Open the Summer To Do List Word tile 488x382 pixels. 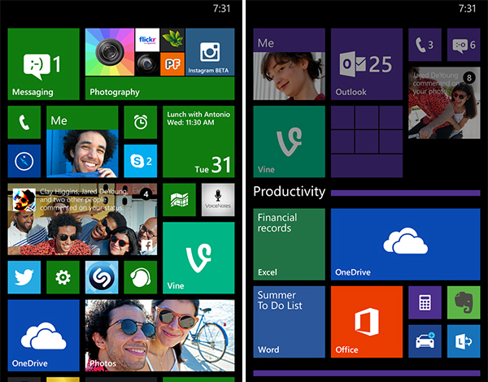289,322
